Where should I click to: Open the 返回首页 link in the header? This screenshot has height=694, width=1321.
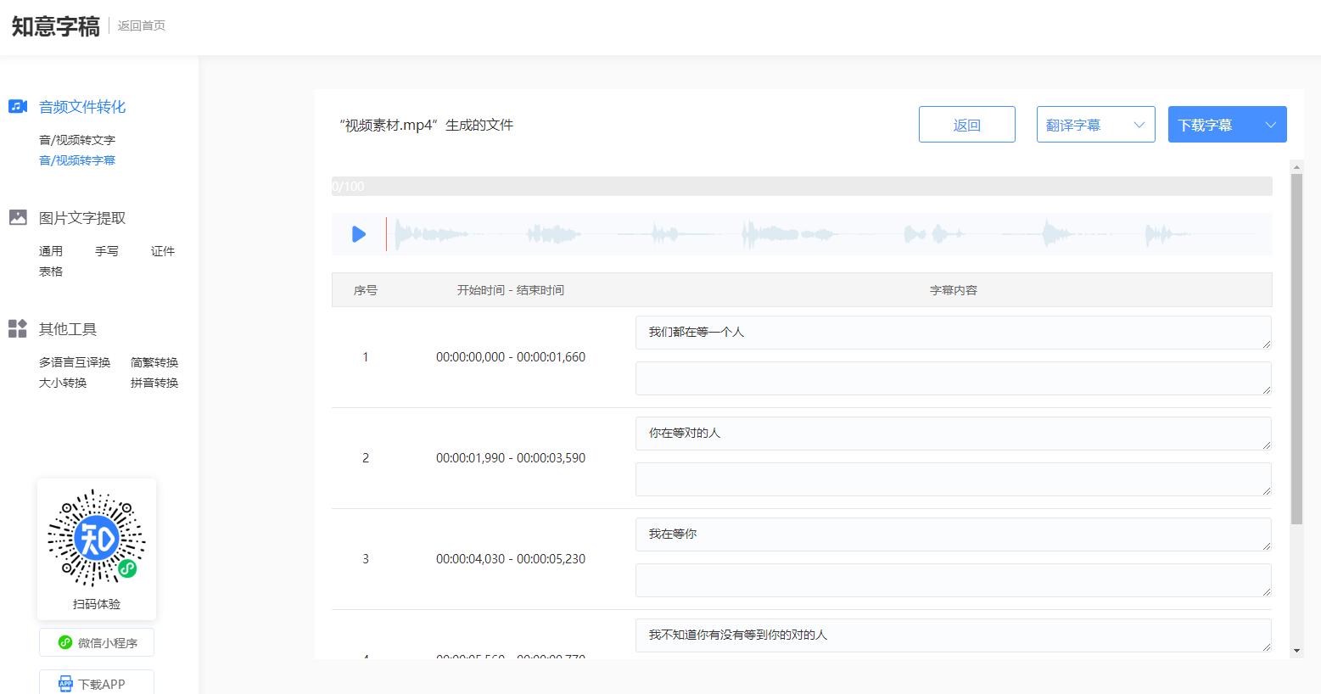141,25
